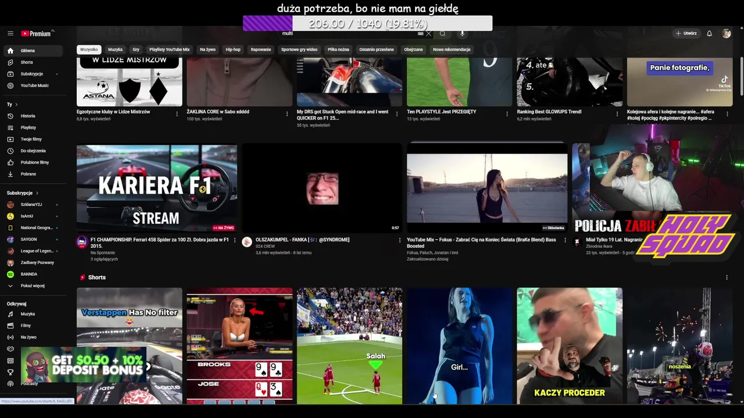This screenshot has height=418, width=744.
Task: Select the Na żywo filter chip
Action: pyautogui.click(x=208, y=49)
